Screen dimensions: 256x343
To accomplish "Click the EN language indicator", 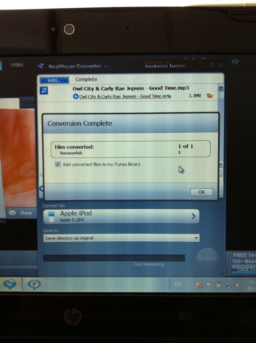I will point(178,284).
